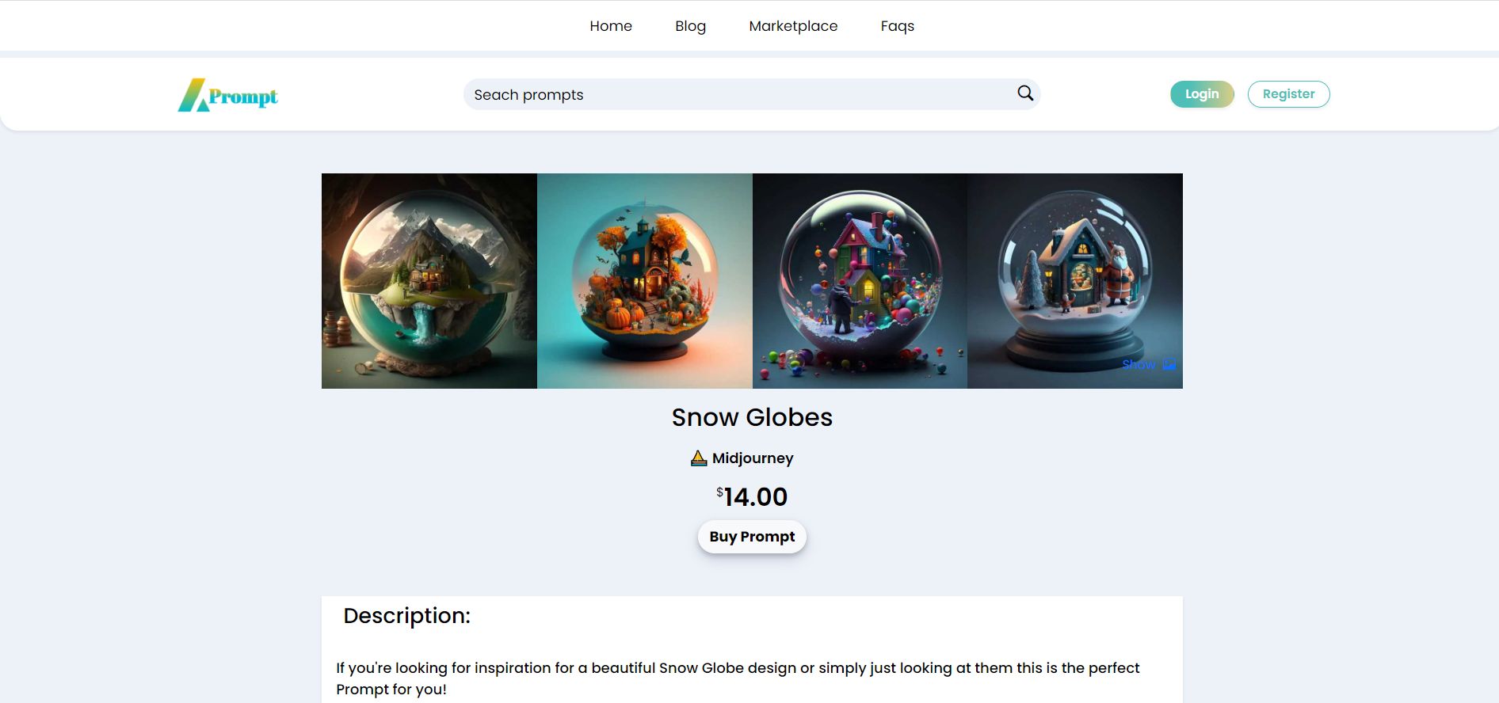
Task: Focus the Seach prompts input field
Action: [x=741, y=94]
